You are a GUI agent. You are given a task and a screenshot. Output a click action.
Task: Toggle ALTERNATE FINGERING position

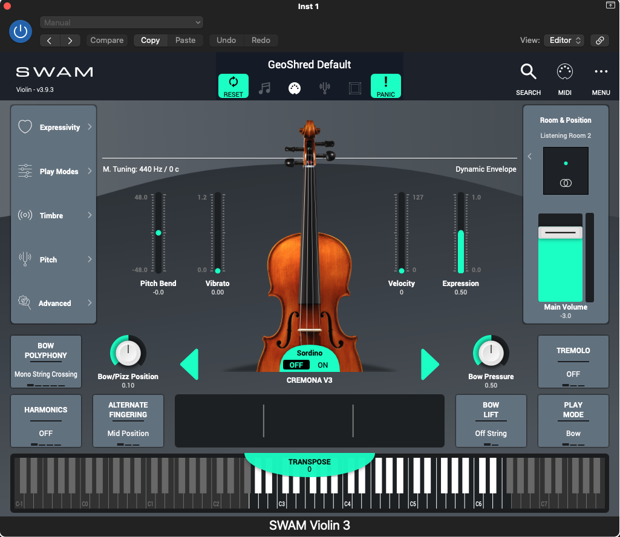coord(128,421)
